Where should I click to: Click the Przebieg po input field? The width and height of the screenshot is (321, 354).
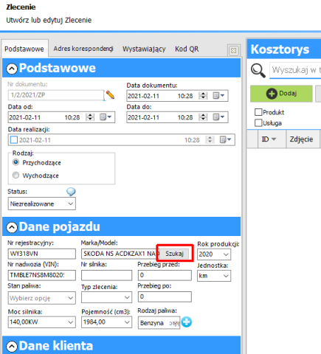point(165,296)
